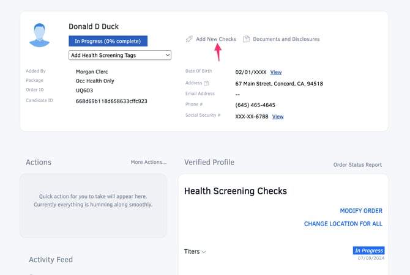Image resolution: width=410 pixels, height=275 pixels.
Task: Click the phone number (645) 465-4645
Action: click(255, 105)
